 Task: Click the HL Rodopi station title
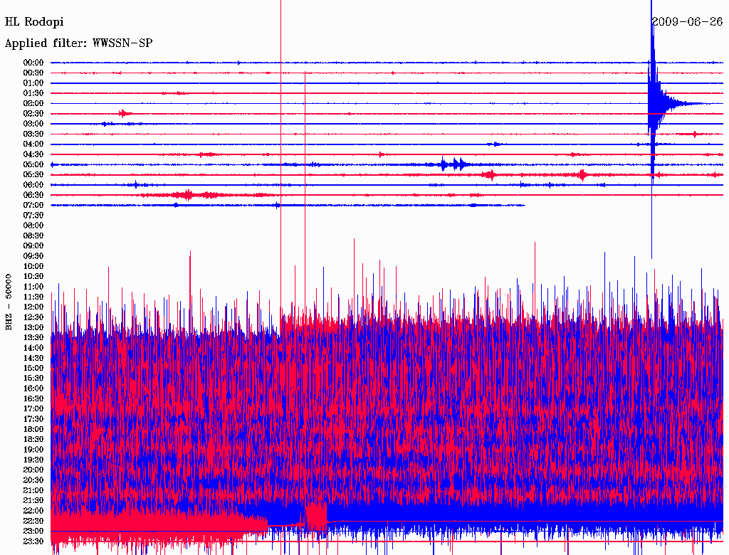[x=34, y=22]
